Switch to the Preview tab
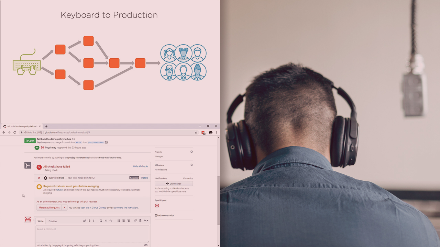This screenshot has height=247, width=440. (53, 221)
